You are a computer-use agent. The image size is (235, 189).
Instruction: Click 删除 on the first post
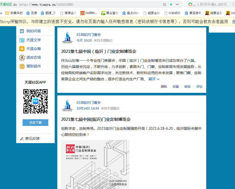pos(164,87)
